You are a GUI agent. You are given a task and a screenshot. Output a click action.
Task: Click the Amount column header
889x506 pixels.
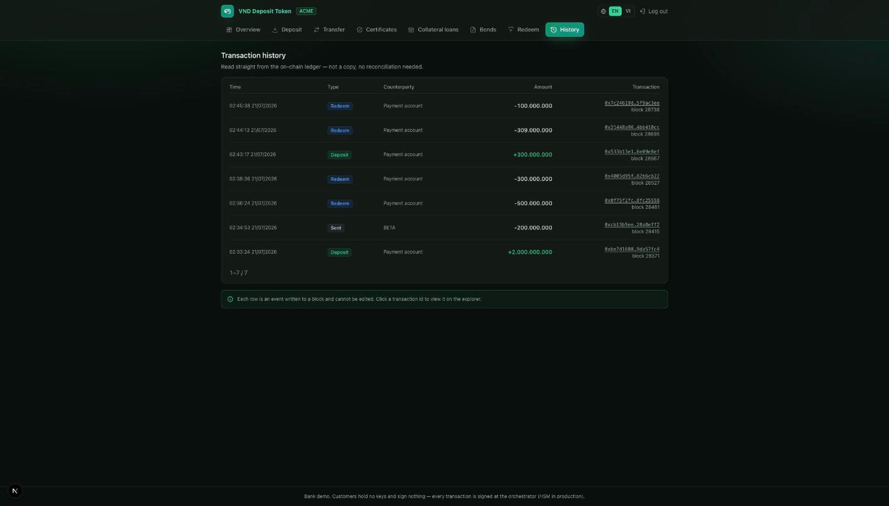[543, 87]
